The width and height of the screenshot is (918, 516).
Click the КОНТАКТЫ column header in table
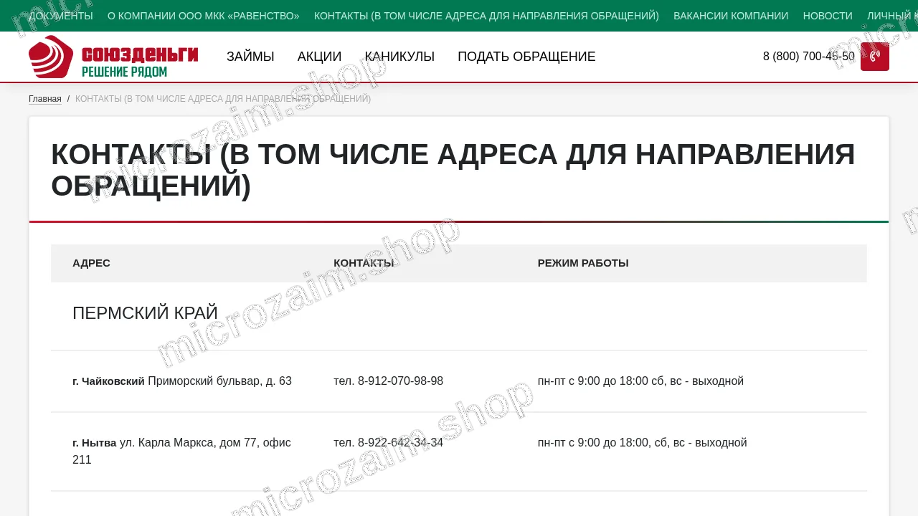364,263
